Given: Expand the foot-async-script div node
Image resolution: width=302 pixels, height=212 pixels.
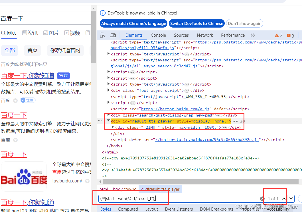Looking at the screenshot, I should pyautogui.click(x=108, y=90).
